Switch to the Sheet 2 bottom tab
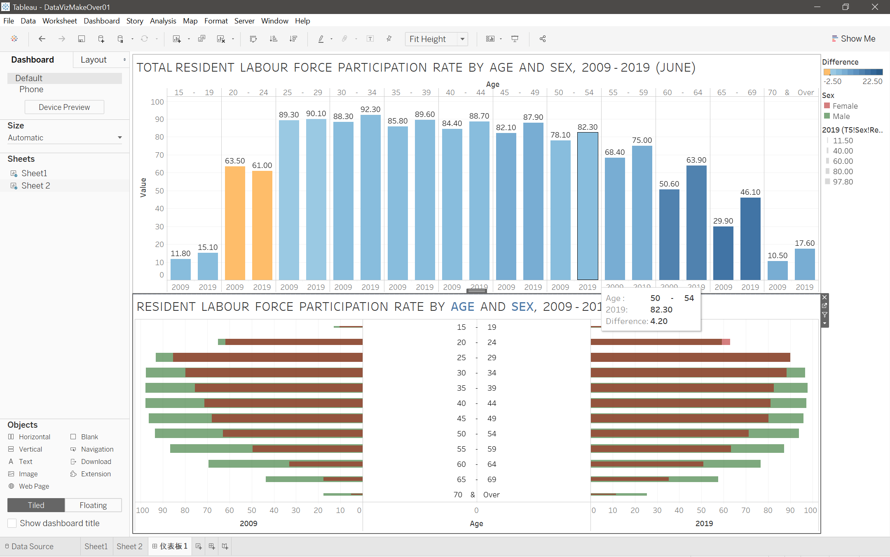Viewport: 890px width, 557px height. click(x=129, y=546)
